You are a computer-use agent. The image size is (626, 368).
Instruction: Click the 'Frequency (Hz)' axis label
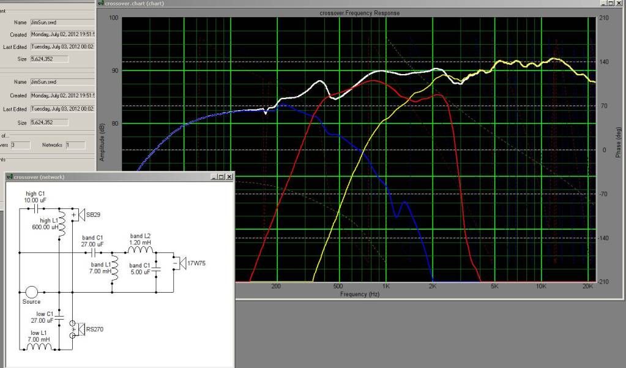pyautogui.click(x=360, y=294)
